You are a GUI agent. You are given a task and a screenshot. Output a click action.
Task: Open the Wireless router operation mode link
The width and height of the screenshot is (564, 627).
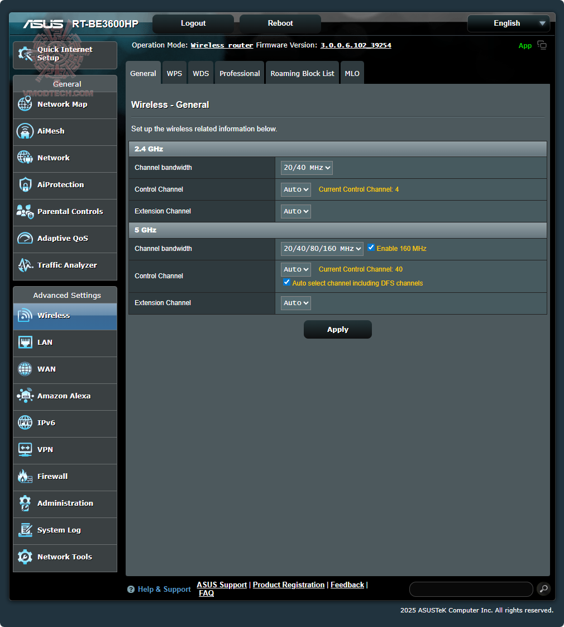[x=222, y=45]
